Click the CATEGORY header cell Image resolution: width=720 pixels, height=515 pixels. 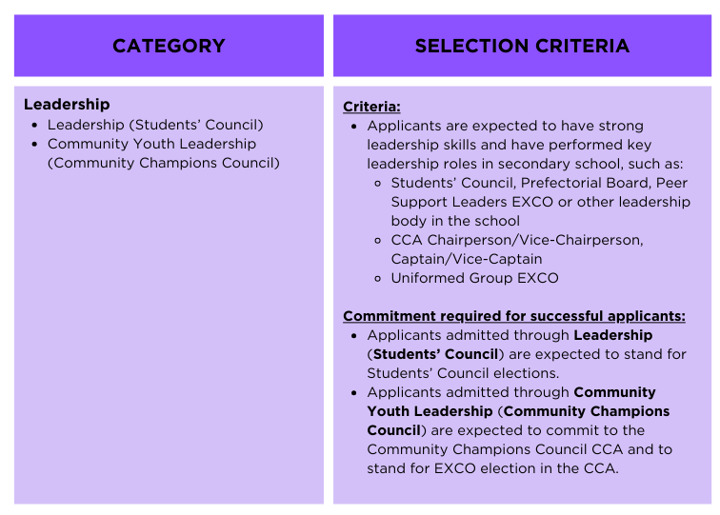tap(169, 46)
